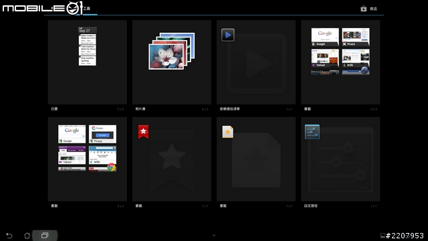Click Google thumbnail in globe browser bookmarks widget
The height and width of the screenshot is (241, 428).
pyautogui.click(x=325, y=37)
